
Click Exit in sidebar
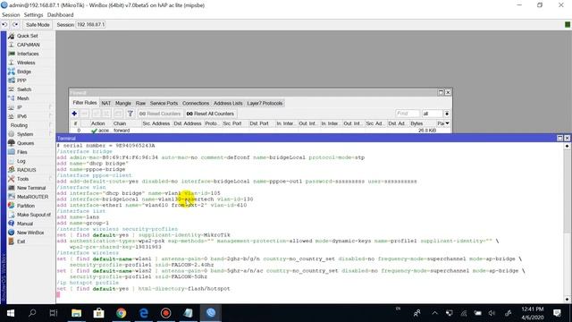tap(21, 241)
